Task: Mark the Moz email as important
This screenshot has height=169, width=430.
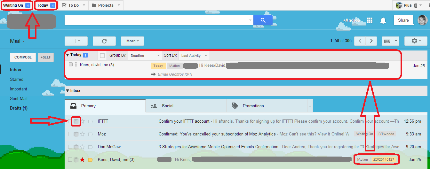Action: 90,134
